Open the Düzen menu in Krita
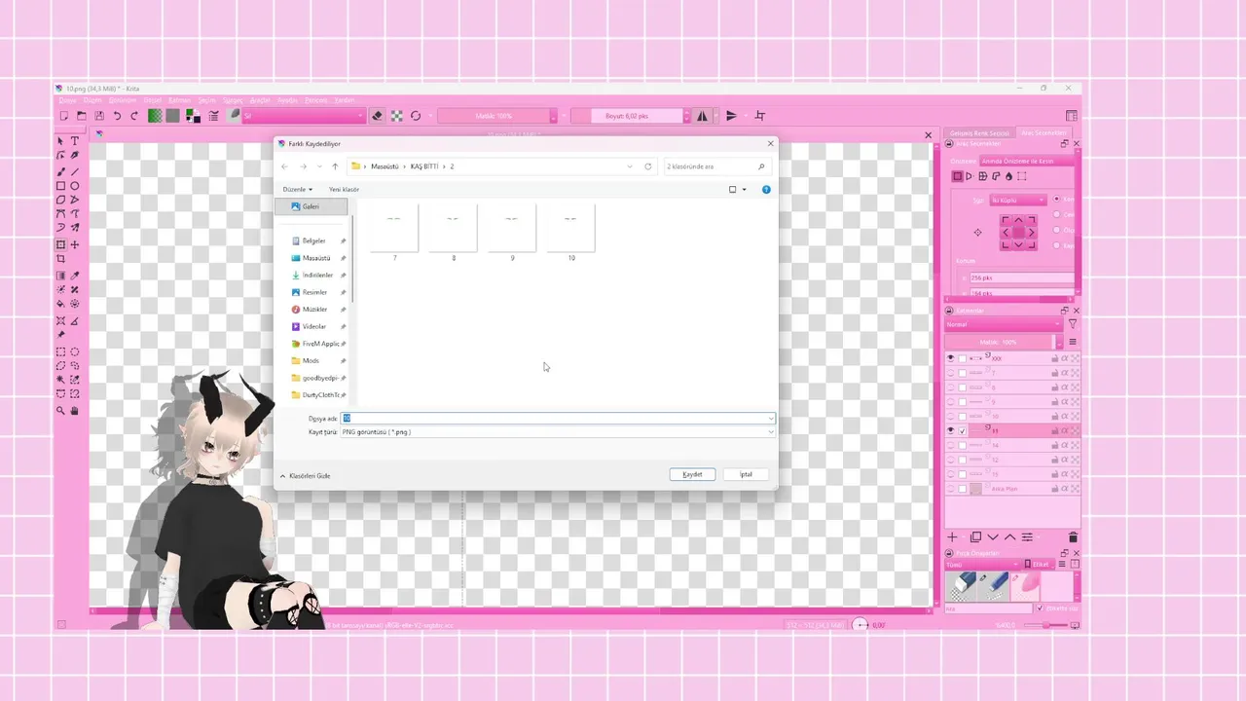This screenshot has width=1246, height=701. pyautogui.click(x=92, y=100)
